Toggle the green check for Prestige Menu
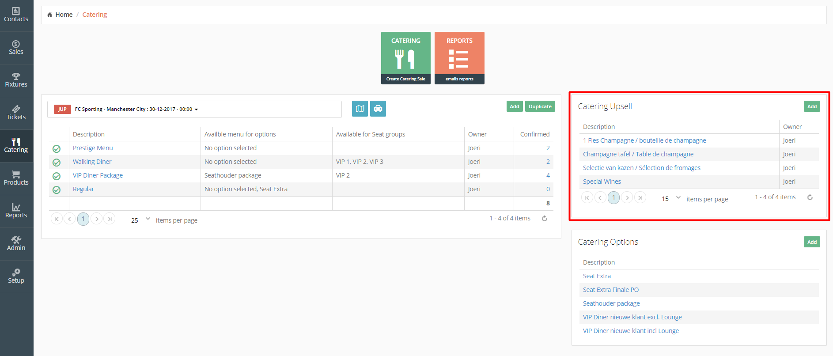 click(x=57, y=149)
